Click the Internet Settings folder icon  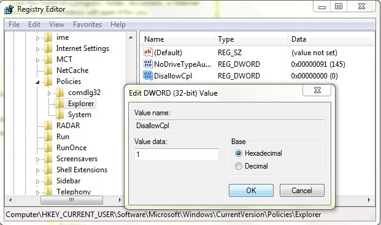(x=48, y=48)
